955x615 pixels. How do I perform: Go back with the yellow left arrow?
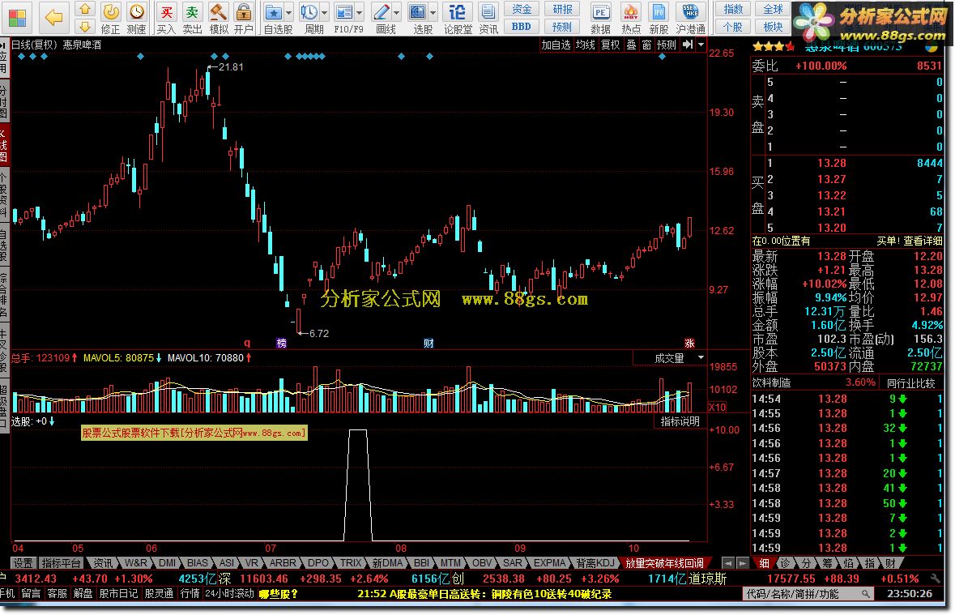click(54, 17)
